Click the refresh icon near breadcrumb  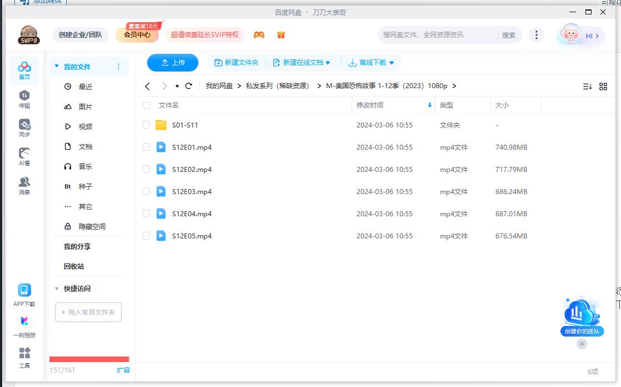click(x=188, y=86)
